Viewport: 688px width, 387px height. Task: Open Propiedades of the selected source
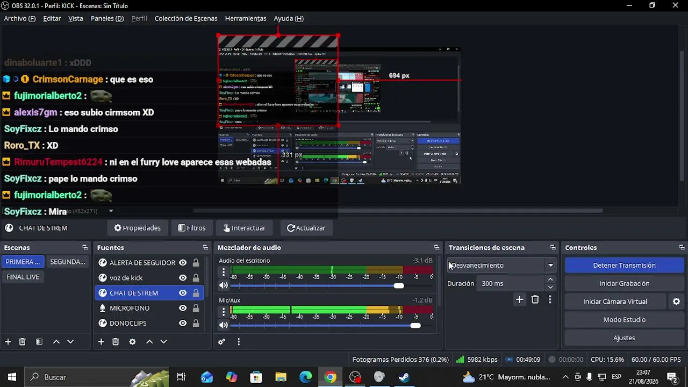[137, 228]
